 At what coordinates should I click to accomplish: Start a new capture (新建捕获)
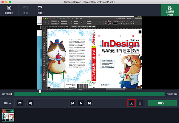coord(9,10)
